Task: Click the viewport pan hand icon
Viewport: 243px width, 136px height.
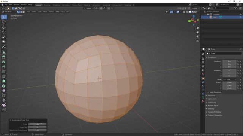Action: pyautogui.click(x=197, y=32)
